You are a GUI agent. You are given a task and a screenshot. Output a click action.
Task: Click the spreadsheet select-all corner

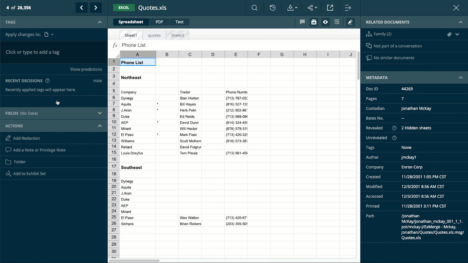[114, 54]
